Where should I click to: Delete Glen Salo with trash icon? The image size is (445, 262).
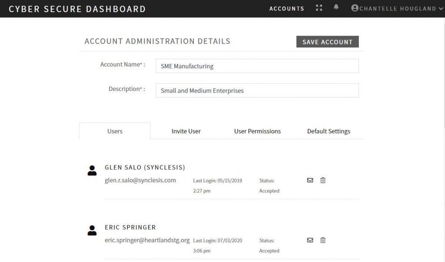[x=323, y=180]
